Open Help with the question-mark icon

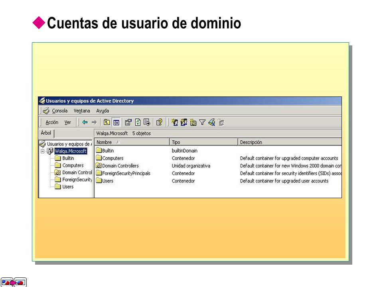(159, 122)
